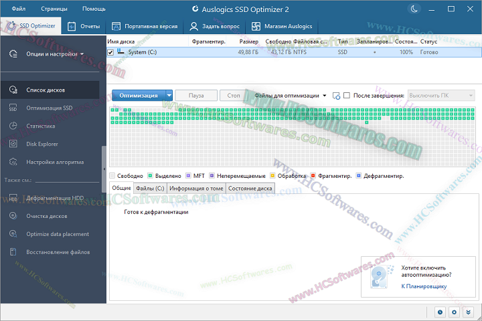Click the Стоп button
Viewport: 482px width, 321px height.
point(234,96)
